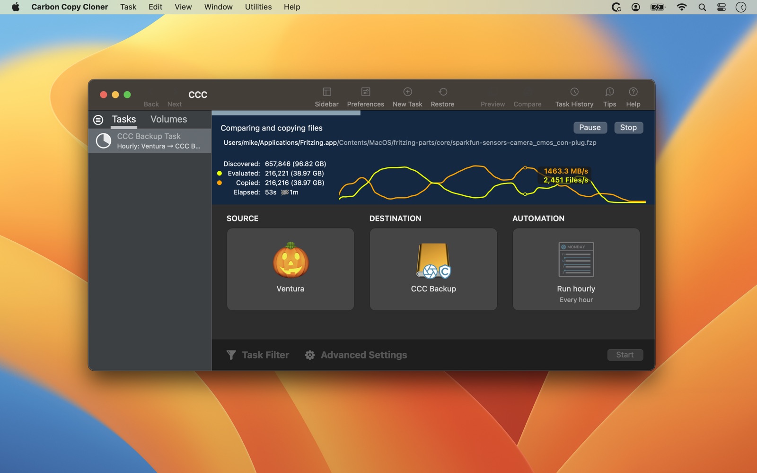Click the Restore toolbar icon

point(443,92)
